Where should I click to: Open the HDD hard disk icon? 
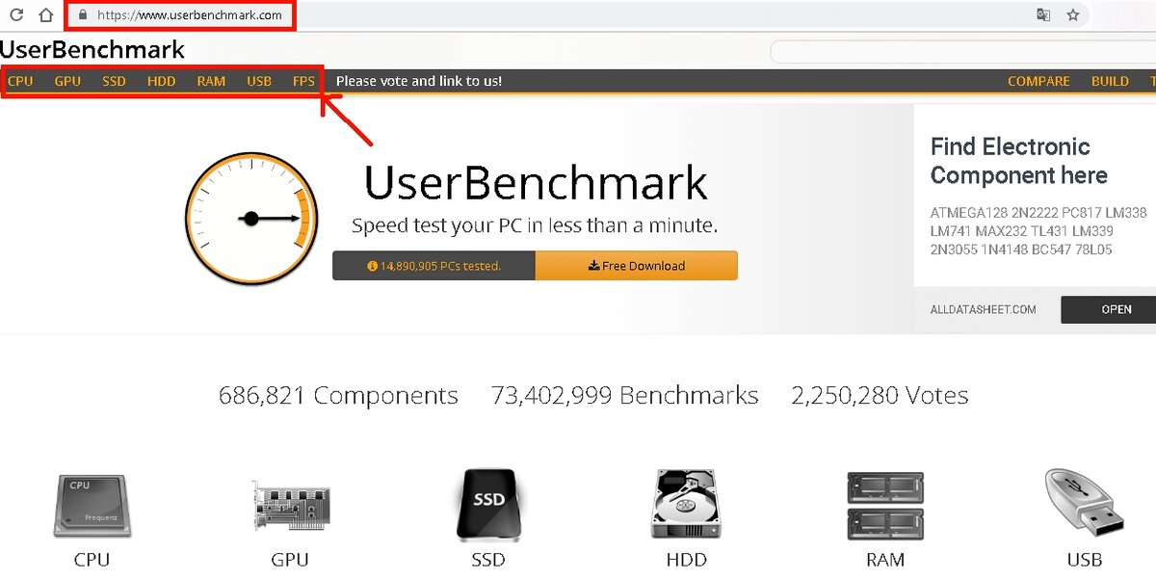coord(686,506)
